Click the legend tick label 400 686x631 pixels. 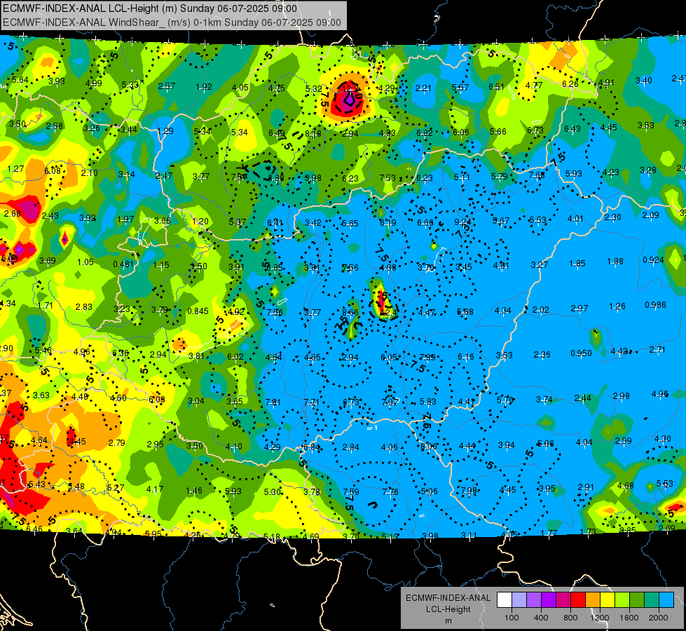[x=541, y=618]
